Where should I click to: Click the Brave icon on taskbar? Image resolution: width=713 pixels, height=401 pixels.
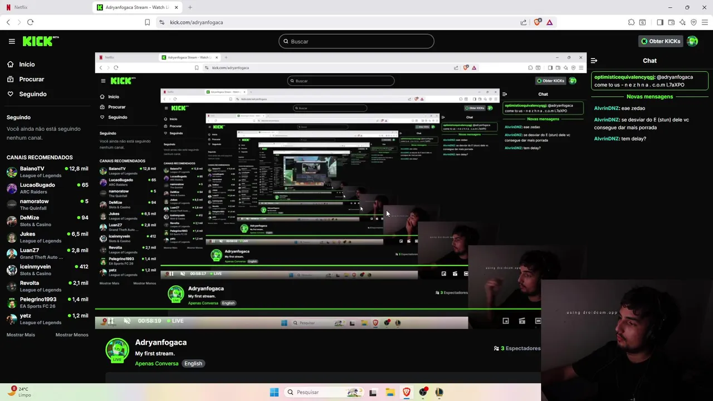pos(407,392)
